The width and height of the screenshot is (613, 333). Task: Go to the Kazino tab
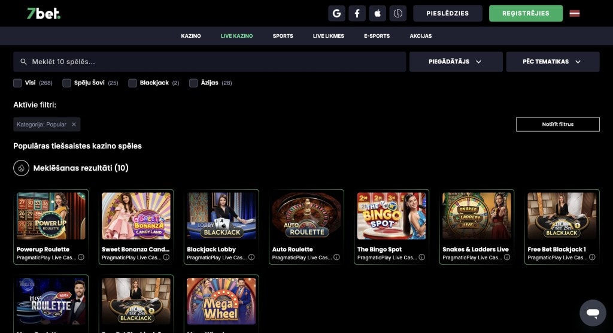191,36
